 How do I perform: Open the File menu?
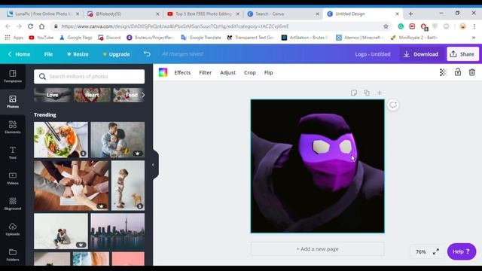48,54
